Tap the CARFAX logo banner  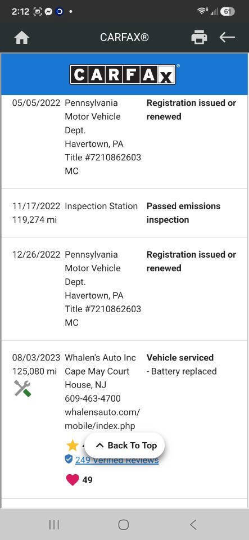124,74
